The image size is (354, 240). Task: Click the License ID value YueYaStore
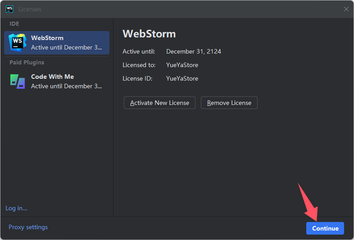(182, 78)
